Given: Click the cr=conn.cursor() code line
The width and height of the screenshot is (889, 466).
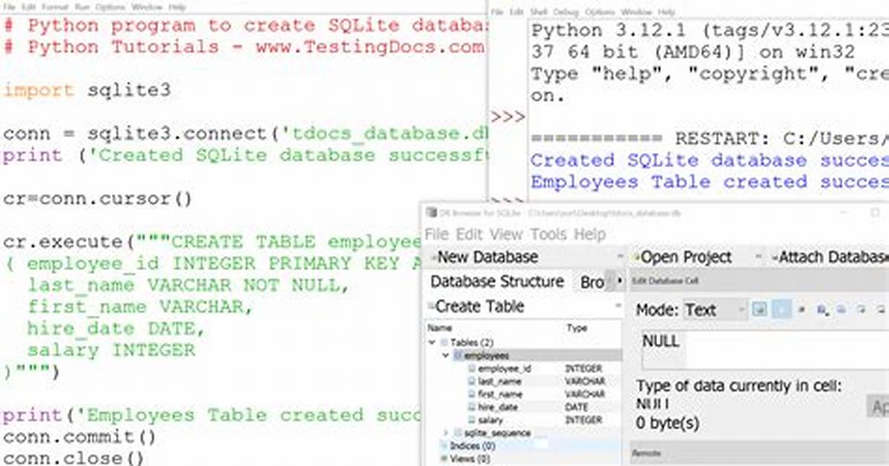Looking at the screenshot, I should [x=97, y=200].
